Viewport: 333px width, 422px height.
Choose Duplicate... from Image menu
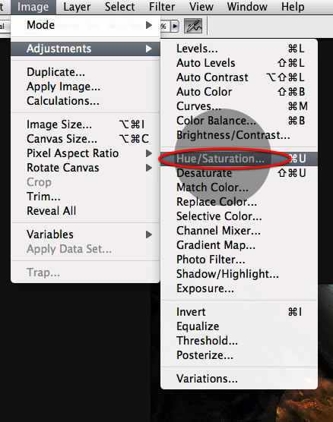click(85, 72)
